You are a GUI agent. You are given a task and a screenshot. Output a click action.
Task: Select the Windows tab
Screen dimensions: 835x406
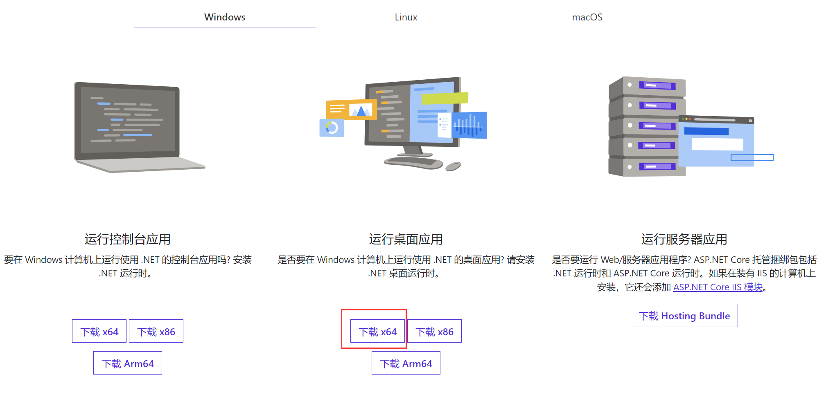coord(224,17)
